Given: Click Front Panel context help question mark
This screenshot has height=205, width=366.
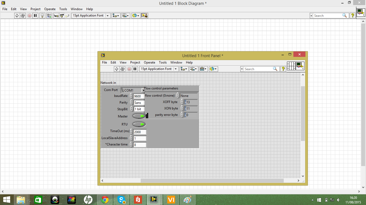Looking at the screenshot, I should coord(283,69).
